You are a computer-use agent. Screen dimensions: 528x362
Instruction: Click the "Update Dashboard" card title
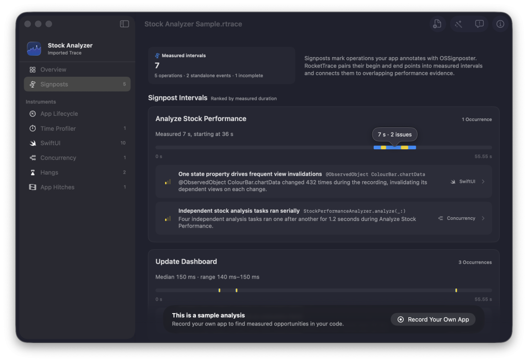coord(186,262)
